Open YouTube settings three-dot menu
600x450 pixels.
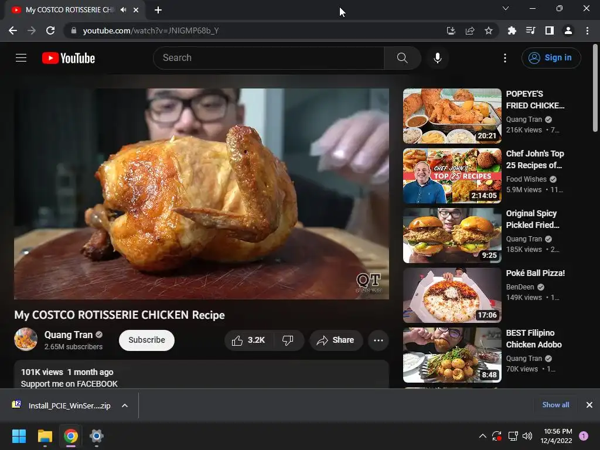(x=505, y=58)
